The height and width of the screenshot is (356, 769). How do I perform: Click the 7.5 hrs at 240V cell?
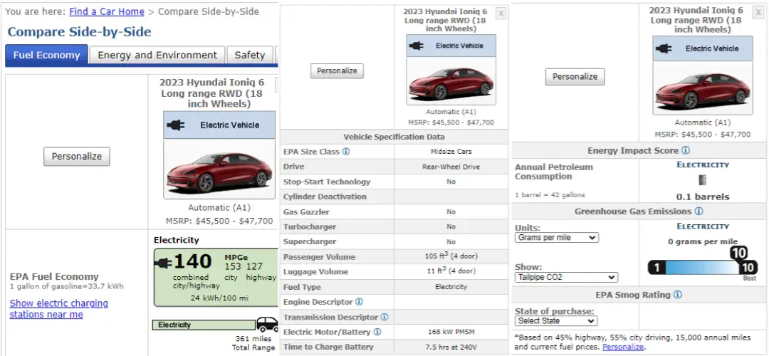coord(451,347)
